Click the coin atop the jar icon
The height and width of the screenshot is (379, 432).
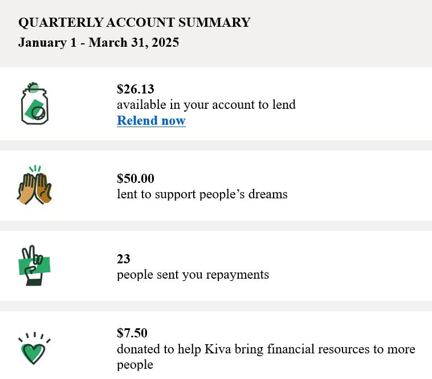tap(34, 87)
